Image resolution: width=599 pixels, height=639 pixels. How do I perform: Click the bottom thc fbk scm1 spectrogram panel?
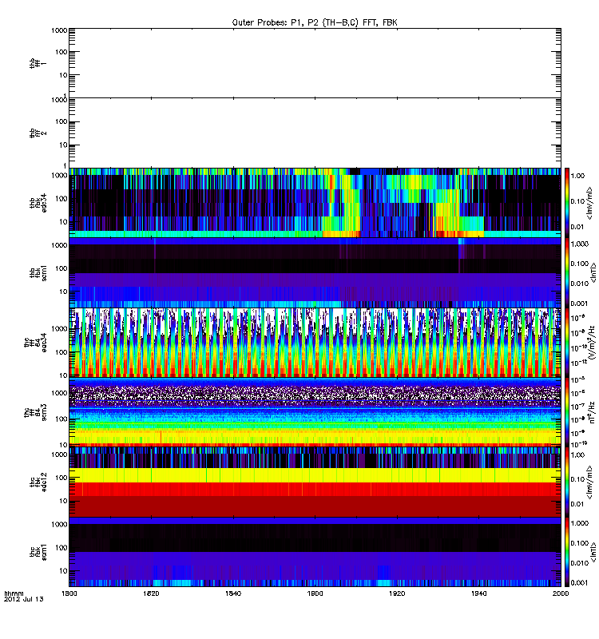point(315,551)
